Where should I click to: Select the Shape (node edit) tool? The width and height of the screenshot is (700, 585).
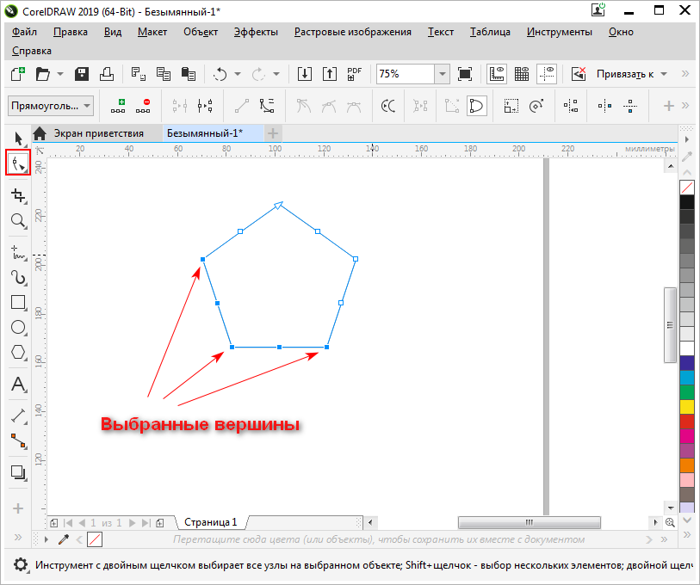pyautogui.click(x=17, y=163)
